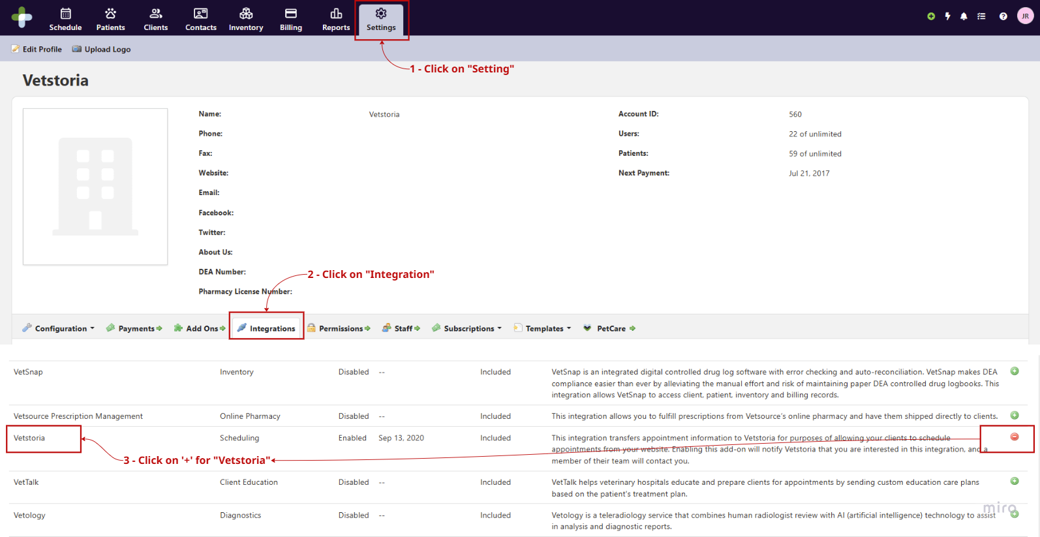This screenshot has width=1040, height=537.
Task: Click the Online Pharmacy category cell
Action: click(x=250, y=416)
